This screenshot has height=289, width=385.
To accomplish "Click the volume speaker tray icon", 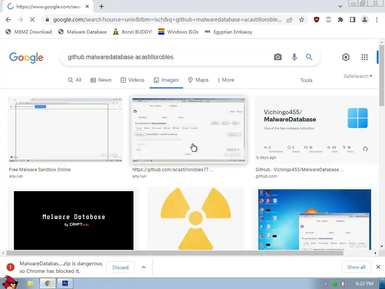I will tap(344, 284).
